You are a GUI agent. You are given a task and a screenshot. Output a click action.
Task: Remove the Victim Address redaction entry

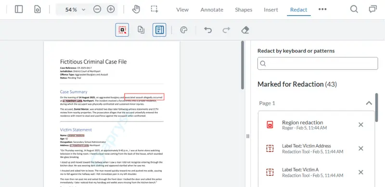(x=360, y=148)
